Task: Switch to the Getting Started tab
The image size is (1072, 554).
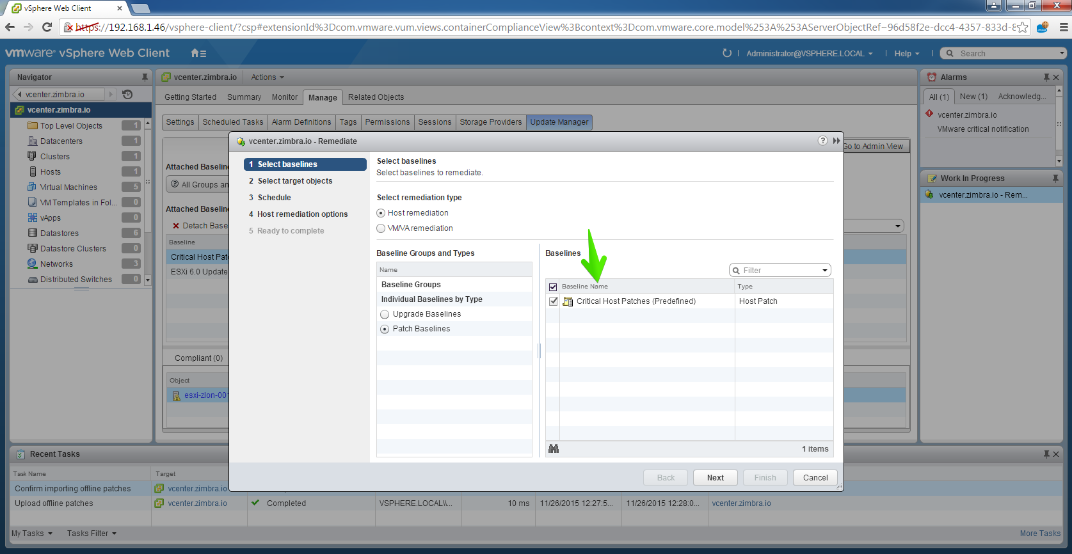Action: [190, 97]
